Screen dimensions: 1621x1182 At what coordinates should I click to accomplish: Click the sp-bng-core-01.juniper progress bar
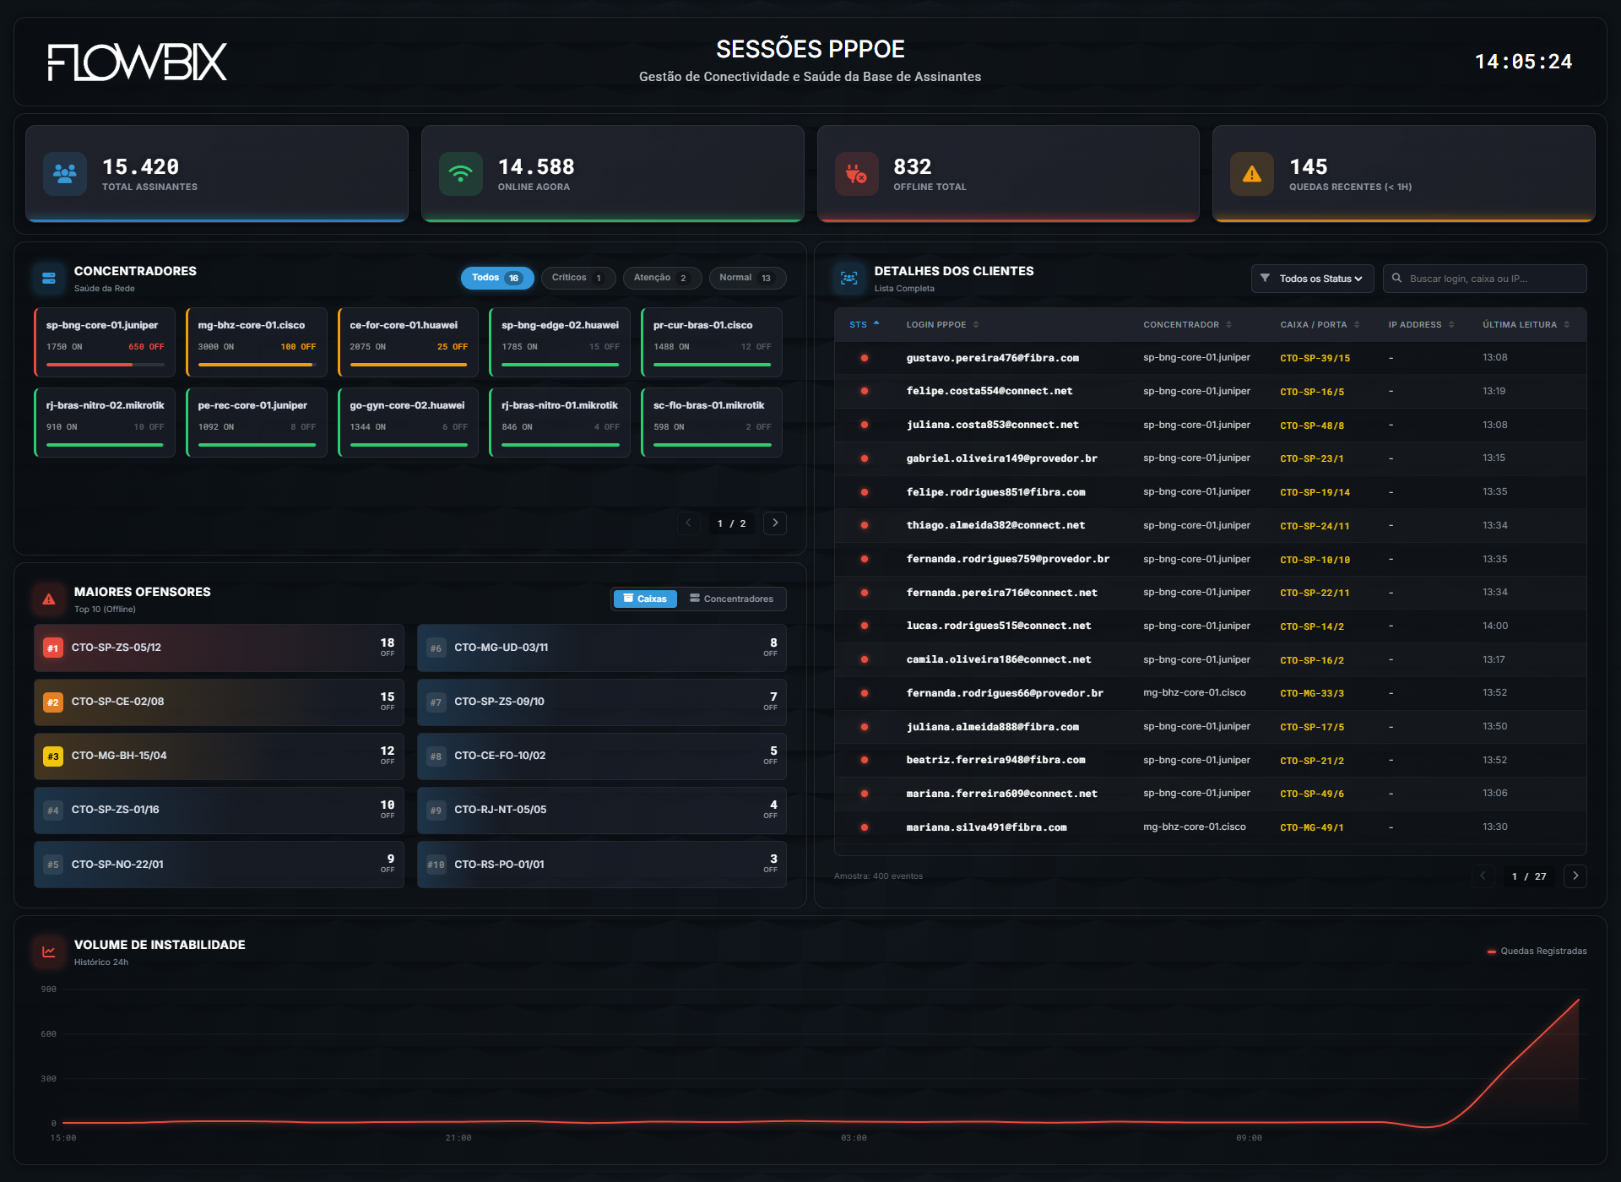(x=105, y=365)
